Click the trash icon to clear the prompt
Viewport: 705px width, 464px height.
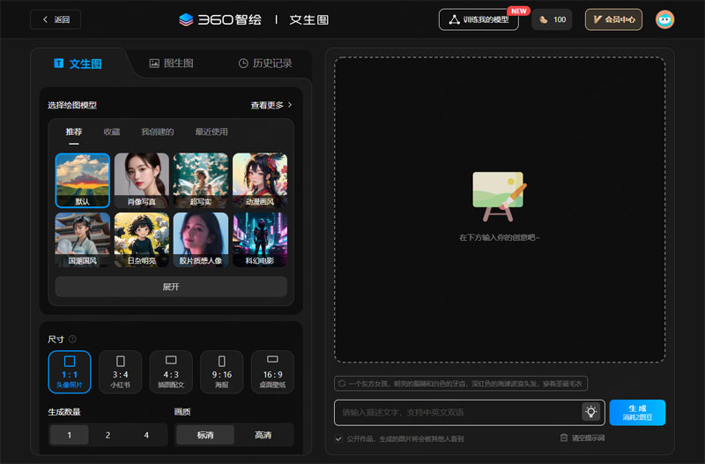[564, 438]
